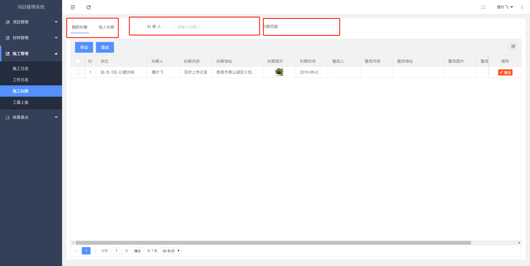Focus the 纠察人 search input
Screen dimensions: 530x266
(x=215, y=27)
